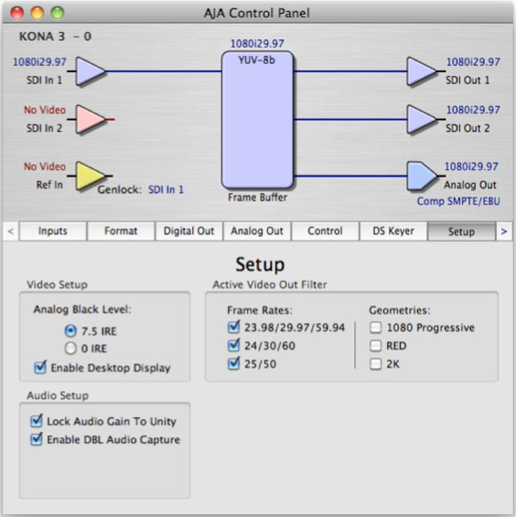Toggle Enable DBL Audio Capture
The image size is (516, 517).
click(x=37, y=439)
